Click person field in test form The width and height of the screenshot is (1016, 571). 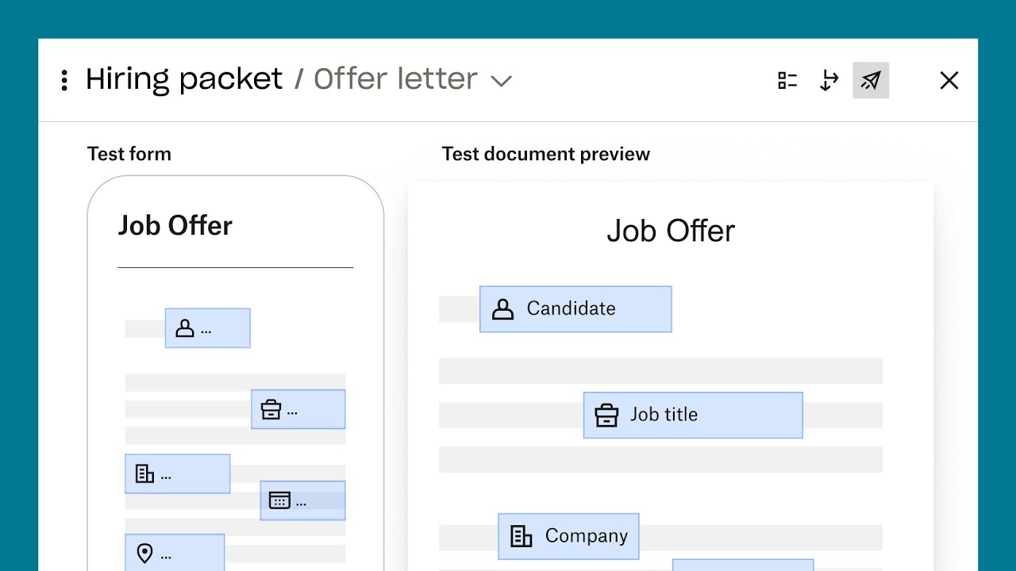pyautogui.click(x=208, y=328)
